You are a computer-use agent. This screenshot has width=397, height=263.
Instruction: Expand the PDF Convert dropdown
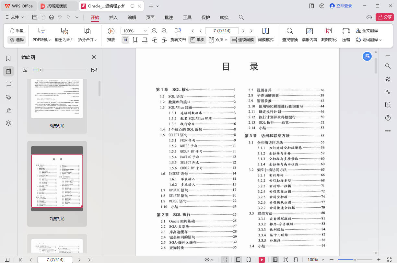pyautogui.click(x=42, y=40)
